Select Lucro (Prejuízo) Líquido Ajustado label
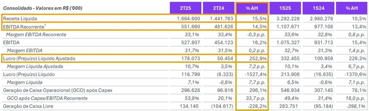 (x=39, y=58)
